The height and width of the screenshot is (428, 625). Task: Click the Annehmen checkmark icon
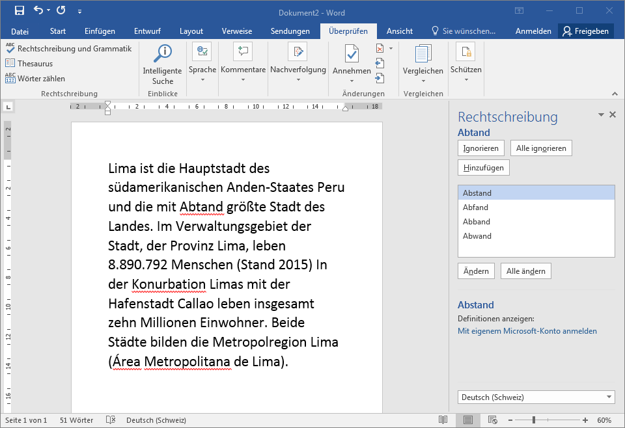352,54
